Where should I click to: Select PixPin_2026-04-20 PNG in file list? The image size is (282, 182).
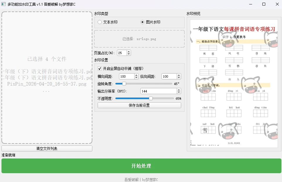tap(46, 84)
